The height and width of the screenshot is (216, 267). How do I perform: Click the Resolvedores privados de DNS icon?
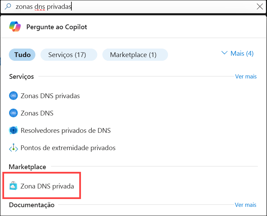coord(13,130)
